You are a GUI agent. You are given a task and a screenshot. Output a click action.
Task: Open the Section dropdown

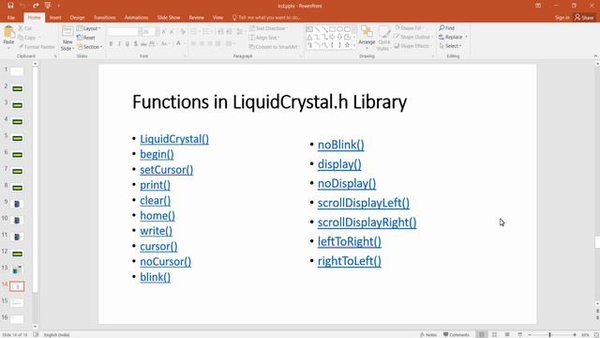click(x=90, y=47)
